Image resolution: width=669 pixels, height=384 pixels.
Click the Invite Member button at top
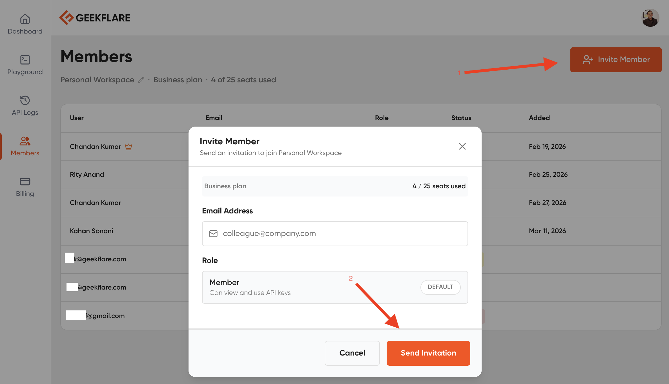[616, 59]
